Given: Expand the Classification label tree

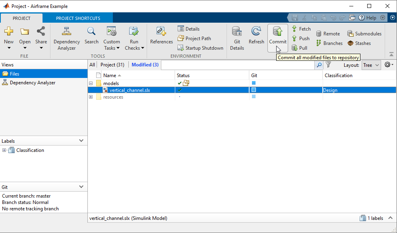Looking at the screenshot, I should pos(4,150).
